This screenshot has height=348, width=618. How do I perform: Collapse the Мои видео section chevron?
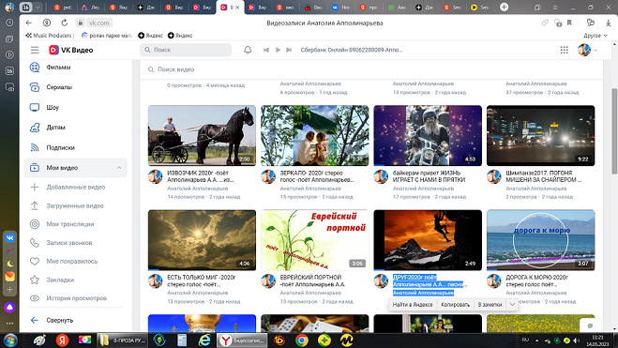pyautogui.click(x=119, y=168)
